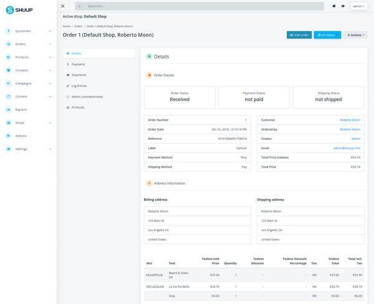Viewport: 374px width, 304px height.
Task: Click the Admin comment speech icon
Action: click(x=68, y=97)
